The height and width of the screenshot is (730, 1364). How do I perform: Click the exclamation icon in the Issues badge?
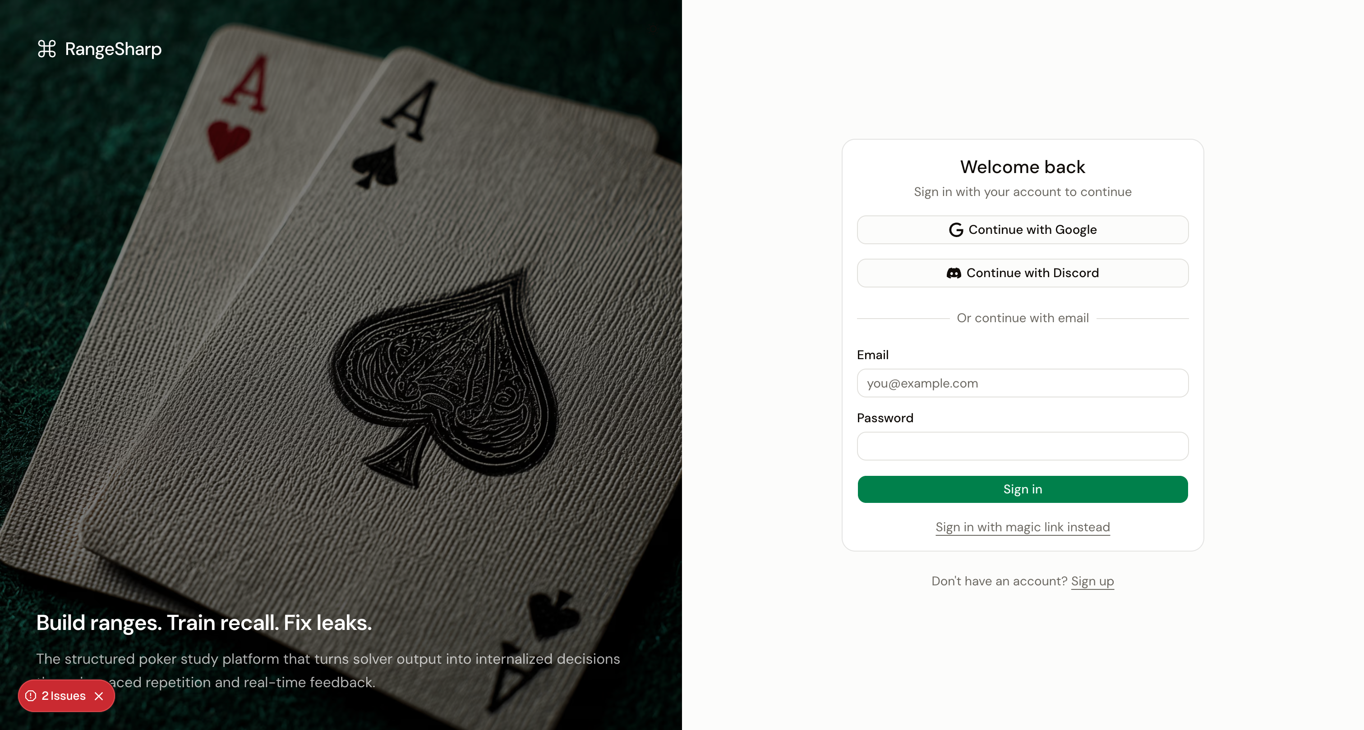[31, 696]
